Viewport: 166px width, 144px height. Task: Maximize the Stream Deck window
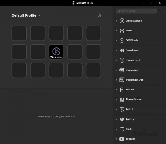(151, 3)
